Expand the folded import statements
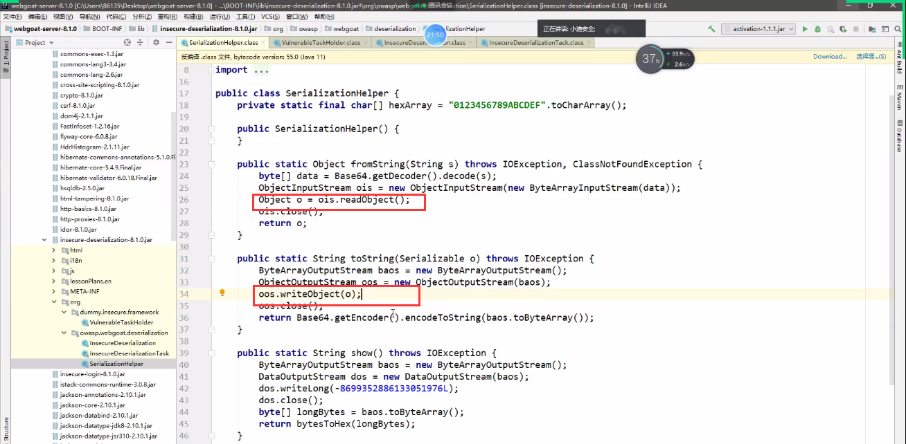This screenshot has height=444, width=906. pos(261,70)
